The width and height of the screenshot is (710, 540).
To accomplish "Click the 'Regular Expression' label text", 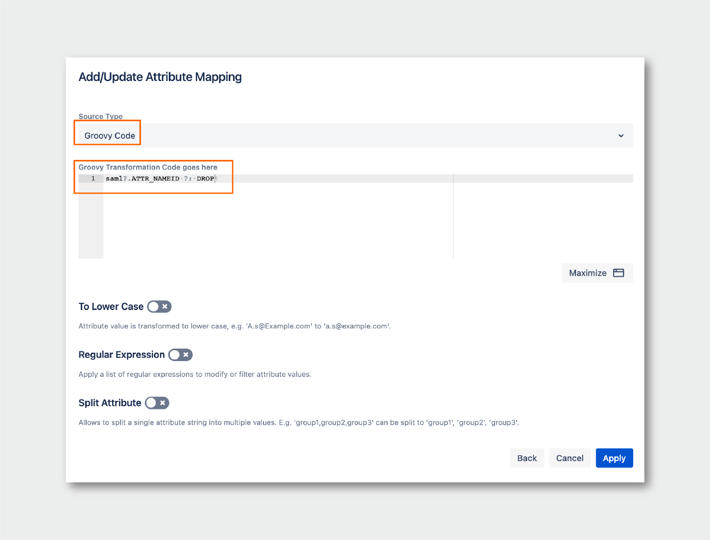I will 121,355.
